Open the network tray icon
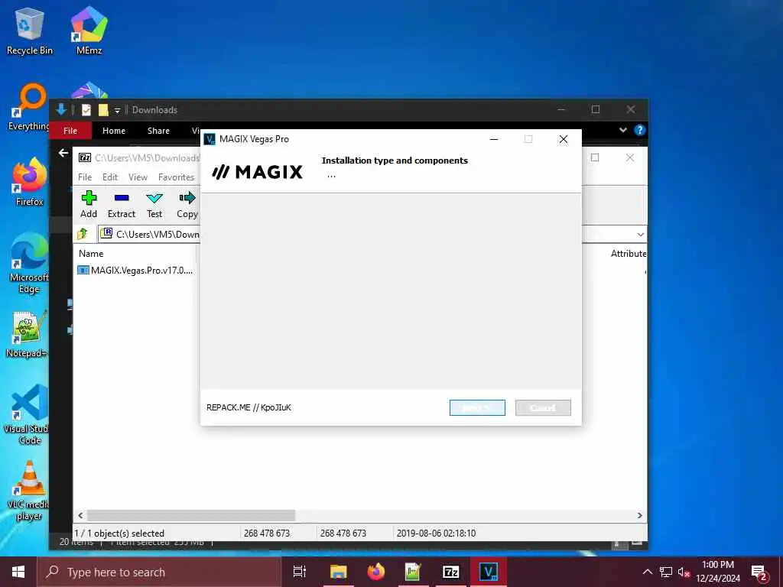 click(666, 572)
